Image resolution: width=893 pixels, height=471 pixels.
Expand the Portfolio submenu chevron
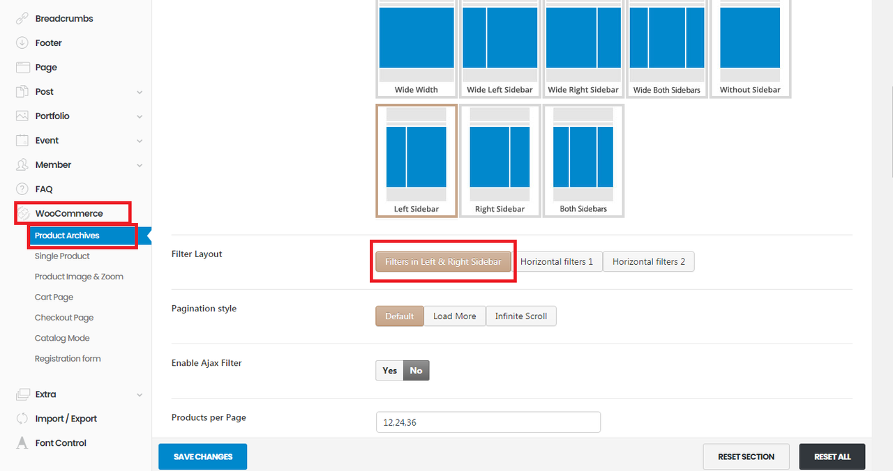point(140,116)
